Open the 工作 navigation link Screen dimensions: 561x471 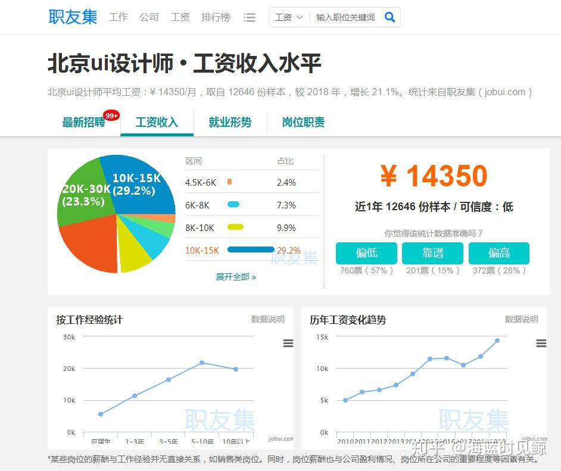click(x=118, y=17)
